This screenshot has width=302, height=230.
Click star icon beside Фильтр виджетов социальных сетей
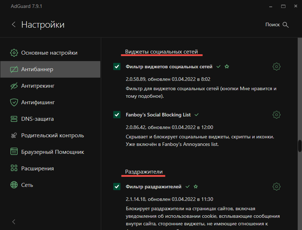pyautogui.click(x=227, y=66)
